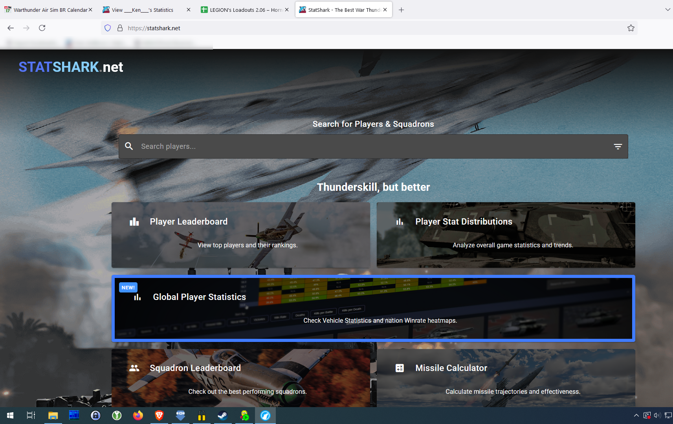The width and height of the screenshot is (673, 424).
Task: Open the Squadron Leaderboard card
Action: click(241, 378)
